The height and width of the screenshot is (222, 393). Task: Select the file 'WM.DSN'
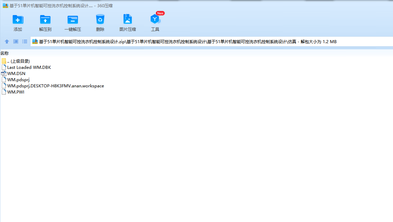[16, 73]
